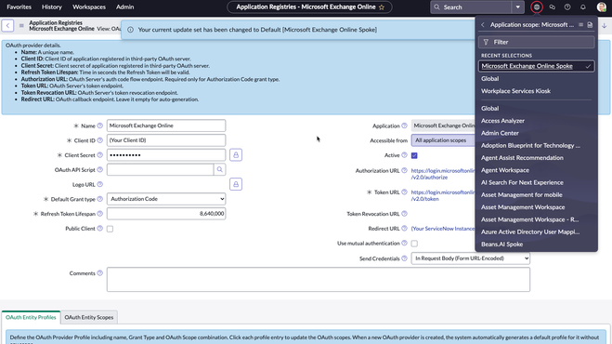This screenshot has width=612, height=344.
Task: Click the info icon in update set notification
Action: tap(130, 30)
